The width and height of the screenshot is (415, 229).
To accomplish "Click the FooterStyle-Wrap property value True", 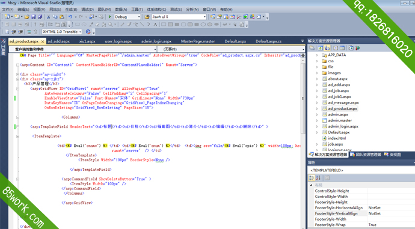I will [x=372, y=225].
